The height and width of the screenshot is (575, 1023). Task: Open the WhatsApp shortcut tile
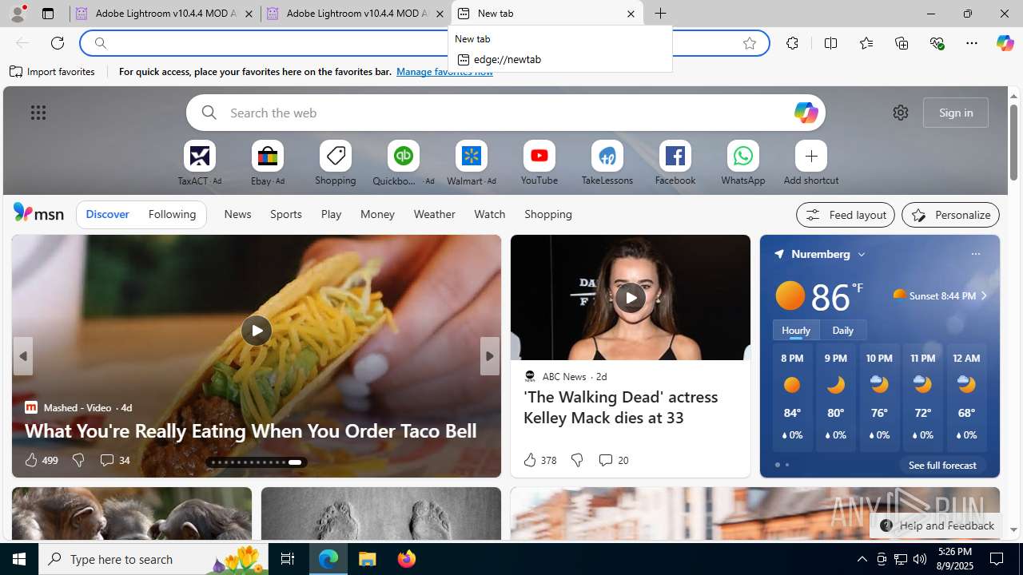743,163
